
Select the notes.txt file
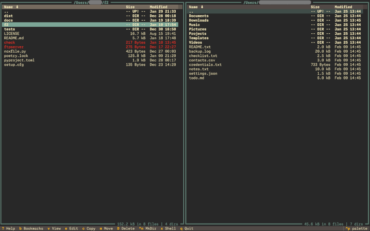pyautogui.click(x=275, y=69)
